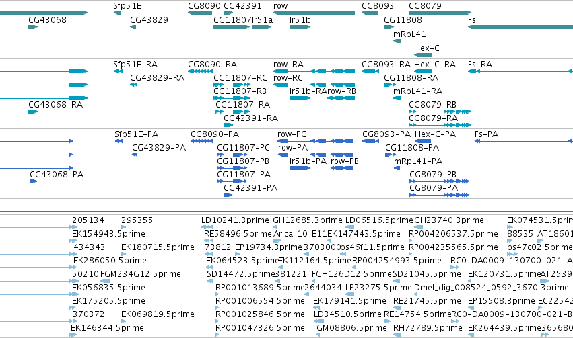Select the row-RB transcript label
The height and width of the screenshot is (338, 573).
tap(341, 91)
